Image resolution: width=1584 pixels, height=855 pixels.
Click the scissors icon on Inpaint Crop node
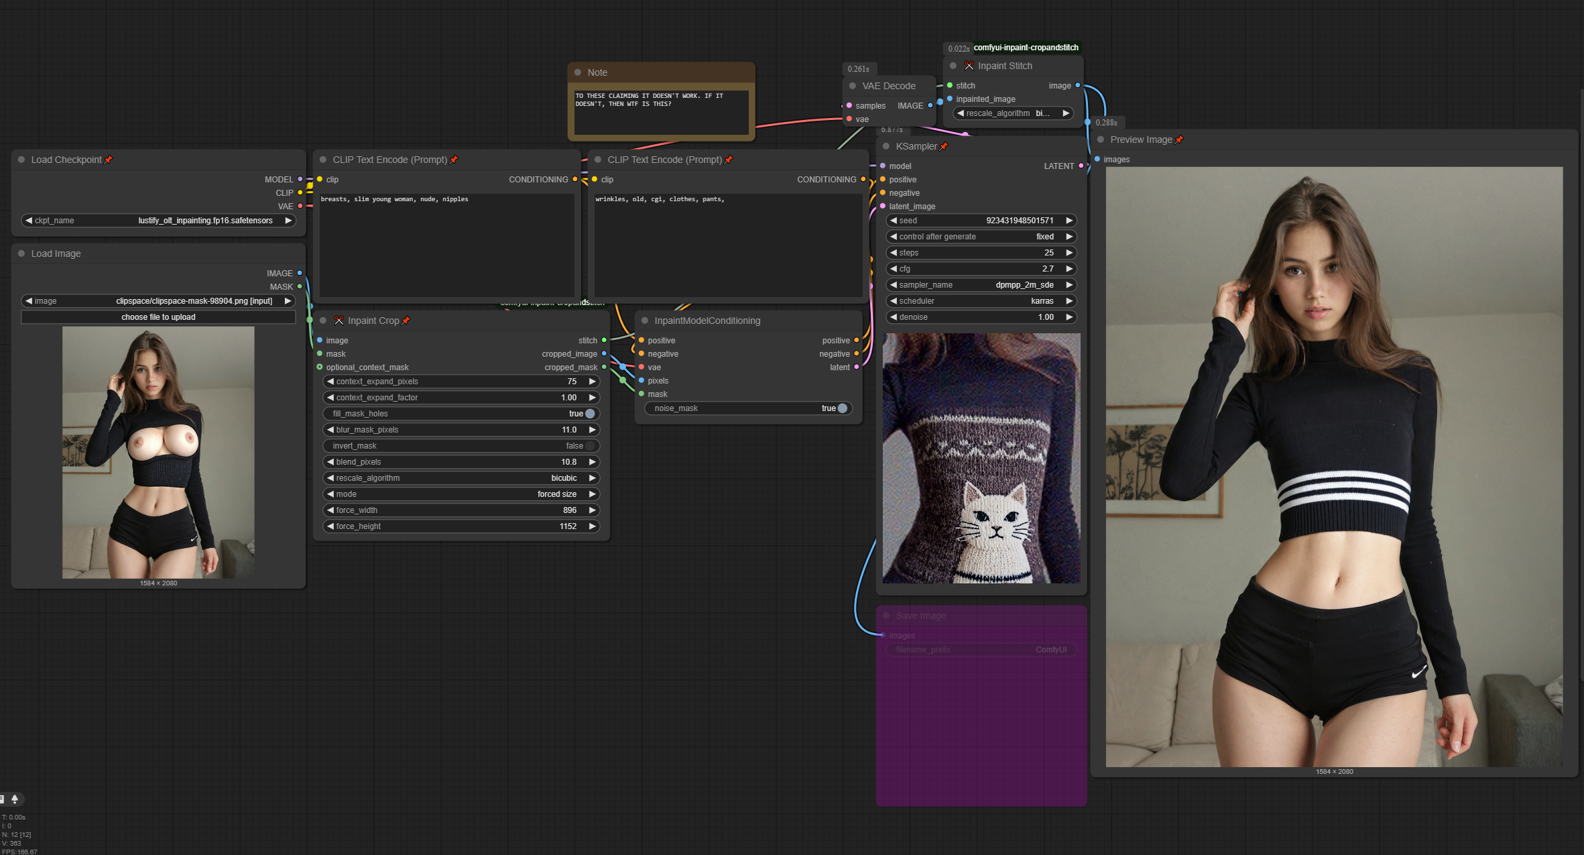point(339,321)
